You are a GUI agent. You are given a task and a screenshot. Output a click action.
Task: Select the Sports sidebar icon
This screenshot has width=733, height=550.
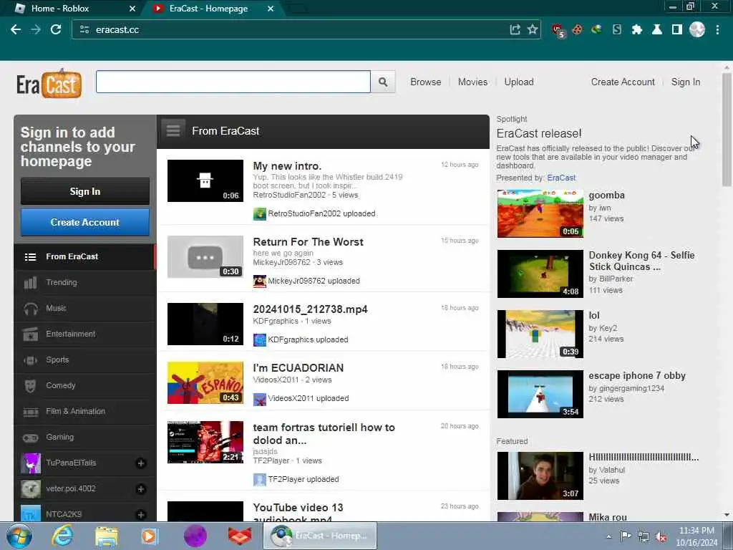[30, 360]
